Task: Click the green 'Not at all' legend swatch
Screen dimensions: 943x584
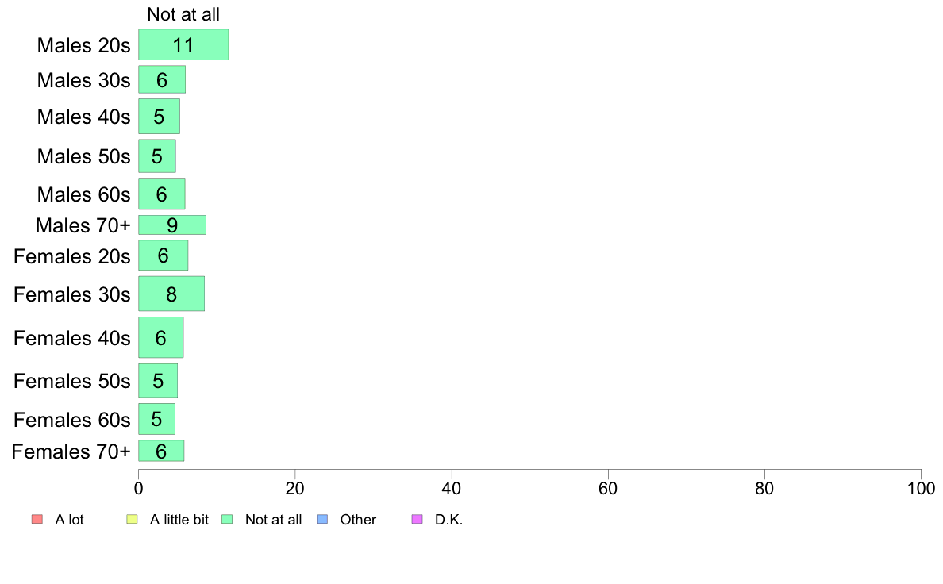Action: coord(227,519)
